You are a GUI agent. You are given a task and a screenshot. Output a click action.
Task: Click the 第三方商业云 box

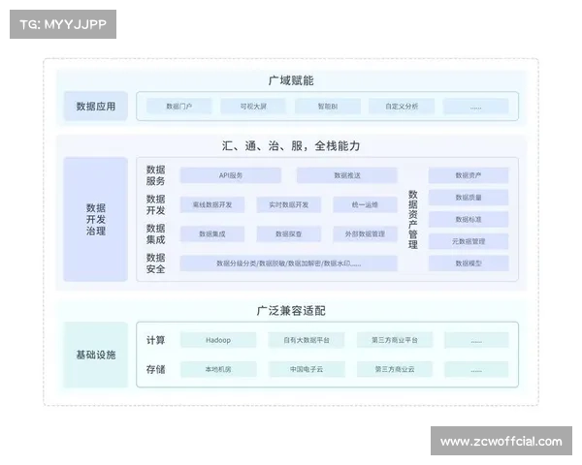pos(395,369)
